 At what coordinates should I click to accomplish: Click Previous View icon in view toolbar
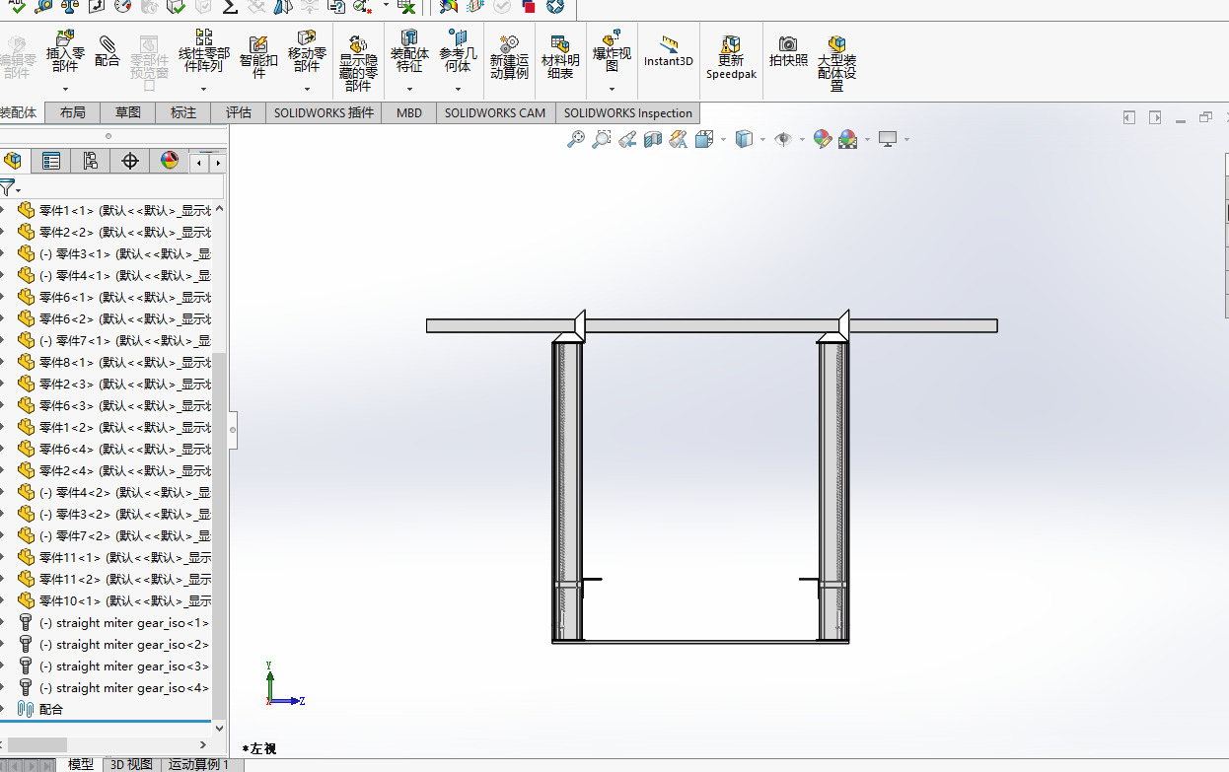pos(627,140)
